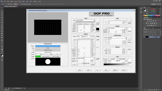Click the CANCEL button
The image size is (162, 91).
pyautogui.click(x=115, y=70)
